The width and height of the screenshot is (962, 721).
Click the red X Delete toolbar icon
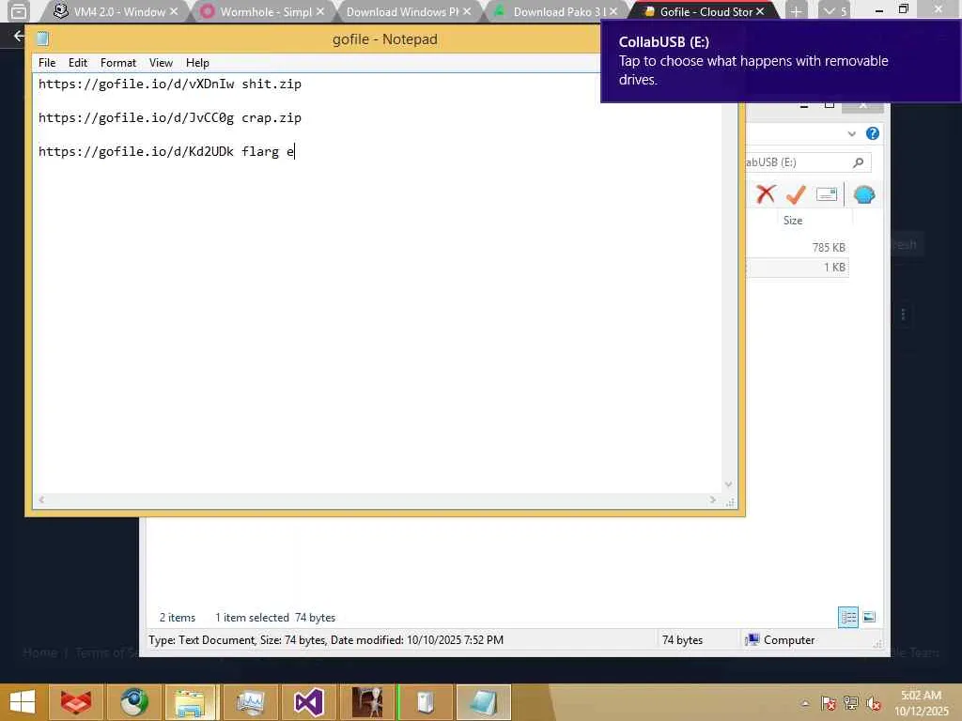766,194
